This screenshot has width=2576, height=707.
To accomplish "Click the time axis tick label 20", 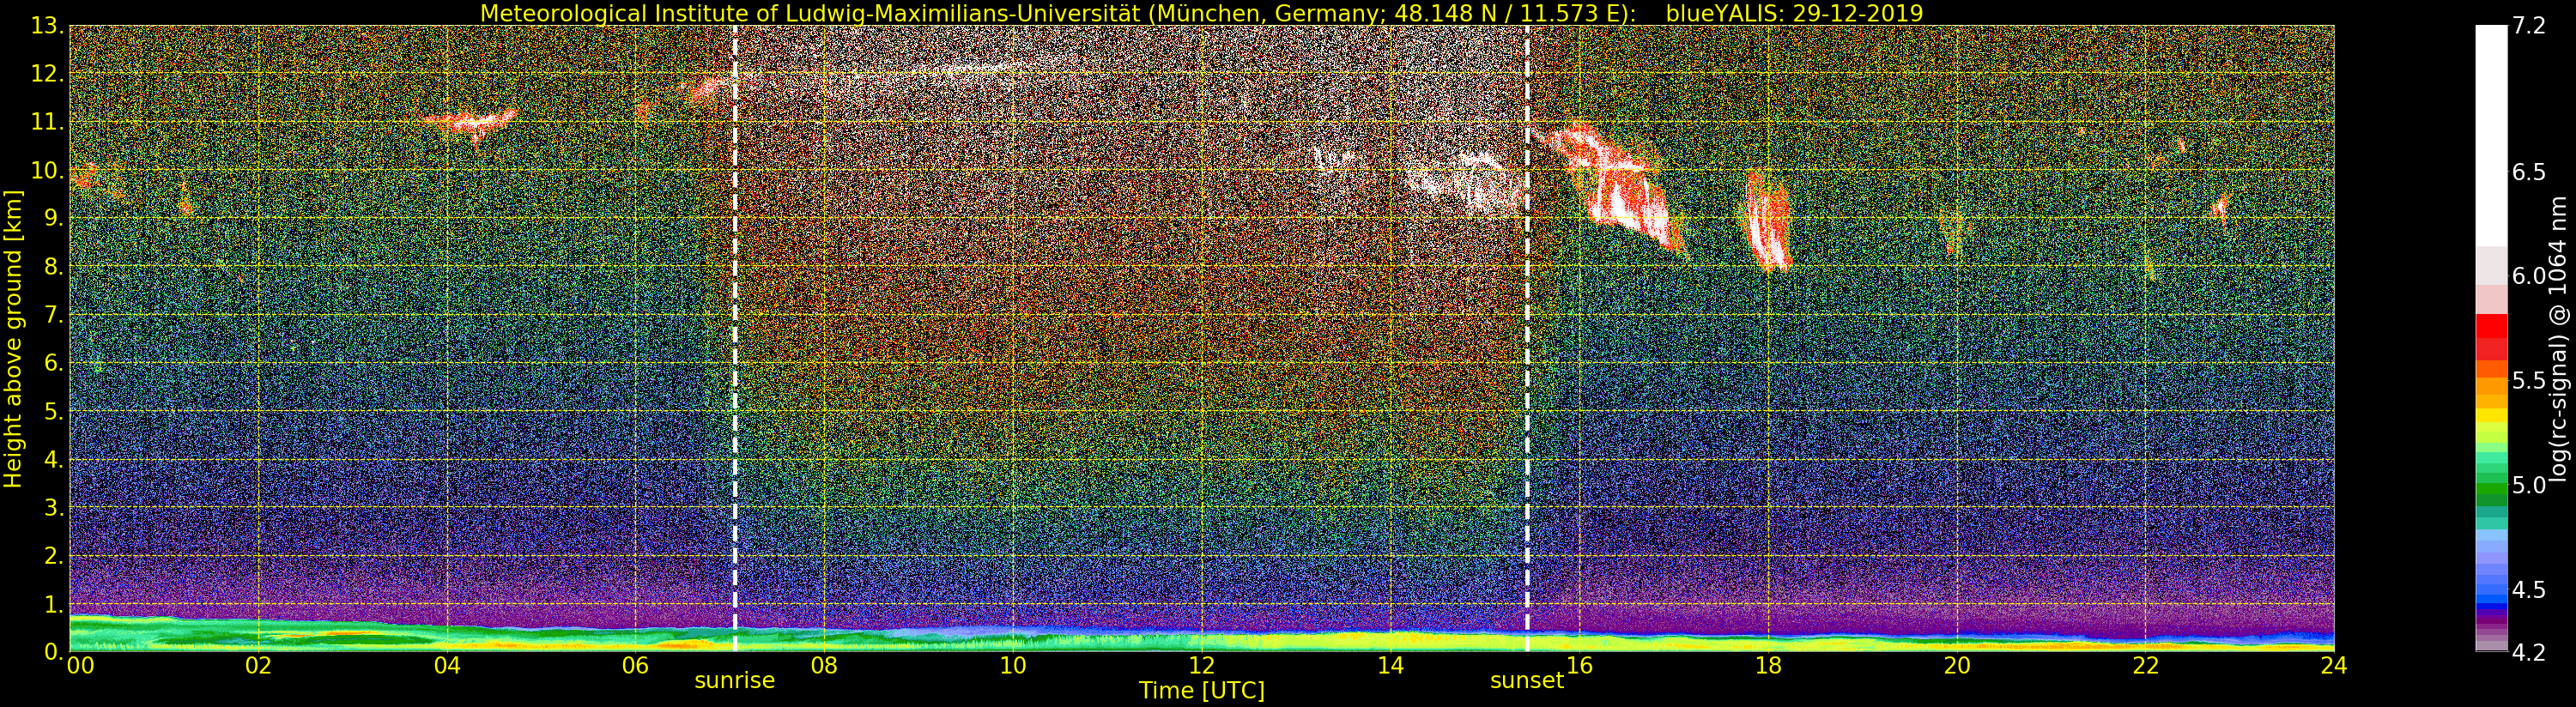I will coord(1957,666).
